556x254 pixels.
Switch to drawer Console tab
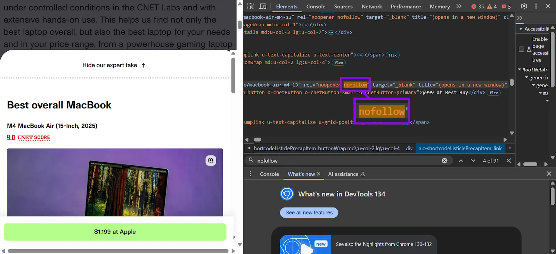(269, 174)
